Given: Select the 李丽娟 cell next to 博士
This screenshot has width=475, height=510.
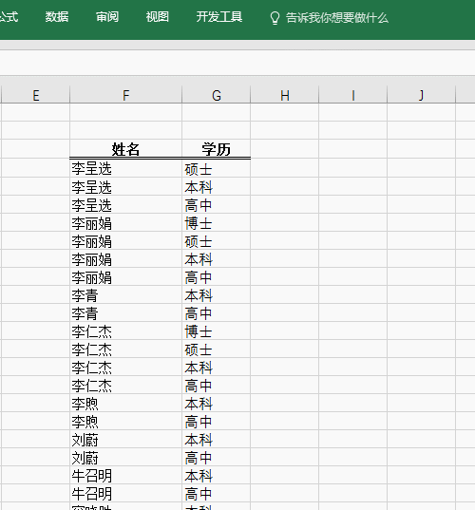Looking at the screenshot, I should tap(126, 223).
